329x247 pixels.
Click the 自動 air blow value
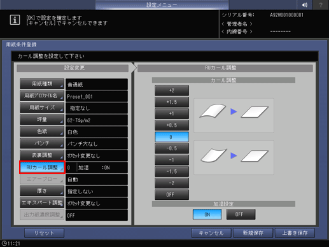point(97,180)
